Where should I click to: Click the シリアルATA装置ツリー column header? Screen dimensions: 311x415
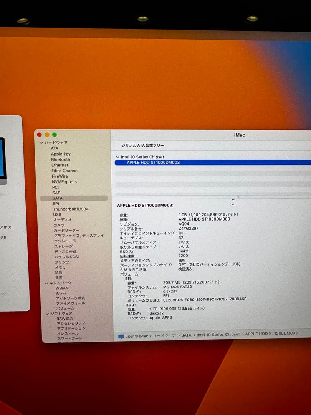click(143, 145)
